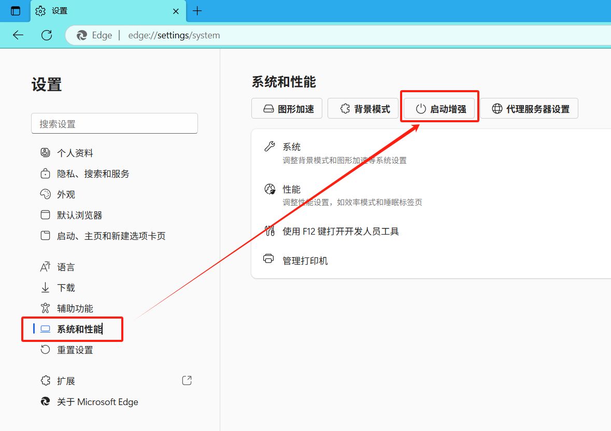Click the lock icon beside 隐私、搜索和服务

(x=45, y=173)
